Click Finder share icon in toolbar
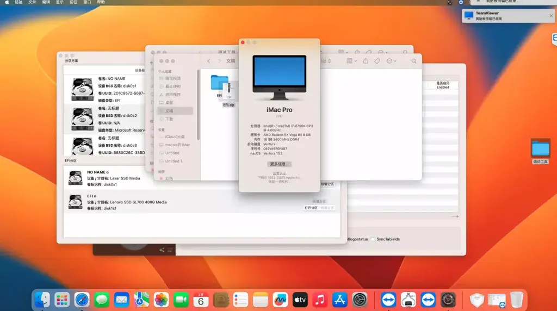 (x=366, y=61)
